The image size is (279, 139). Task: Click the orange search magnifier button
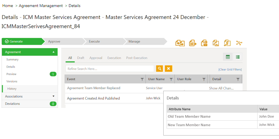click(159, 69)
